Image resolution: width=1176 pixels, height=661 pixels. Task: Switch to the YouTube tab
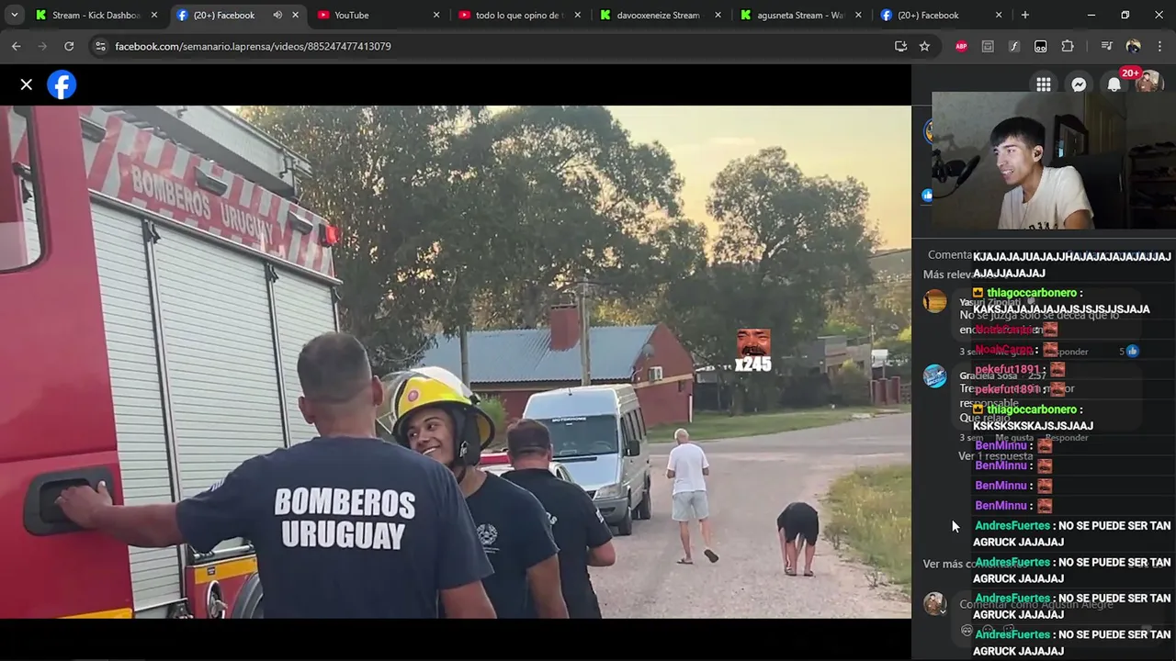pyautogui.click(x=379, y=15)
